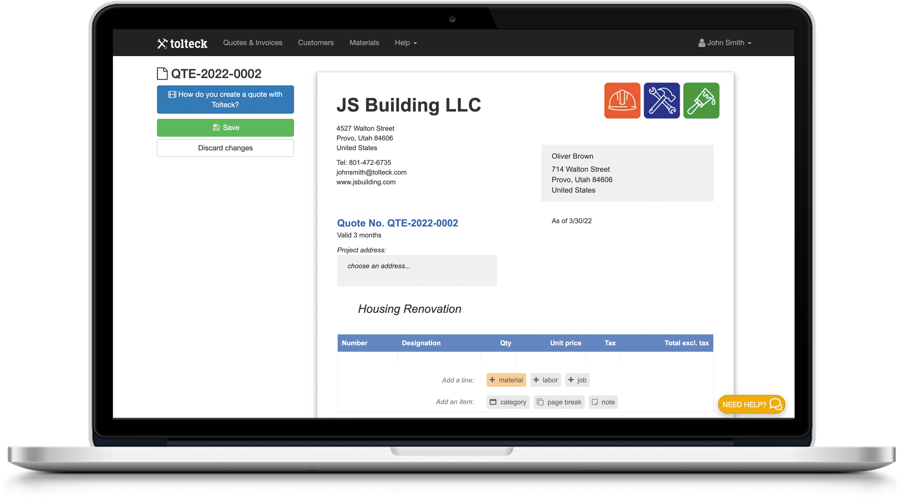Add a labor line
The image size is (904, 501).
click(x=545, y=380)
